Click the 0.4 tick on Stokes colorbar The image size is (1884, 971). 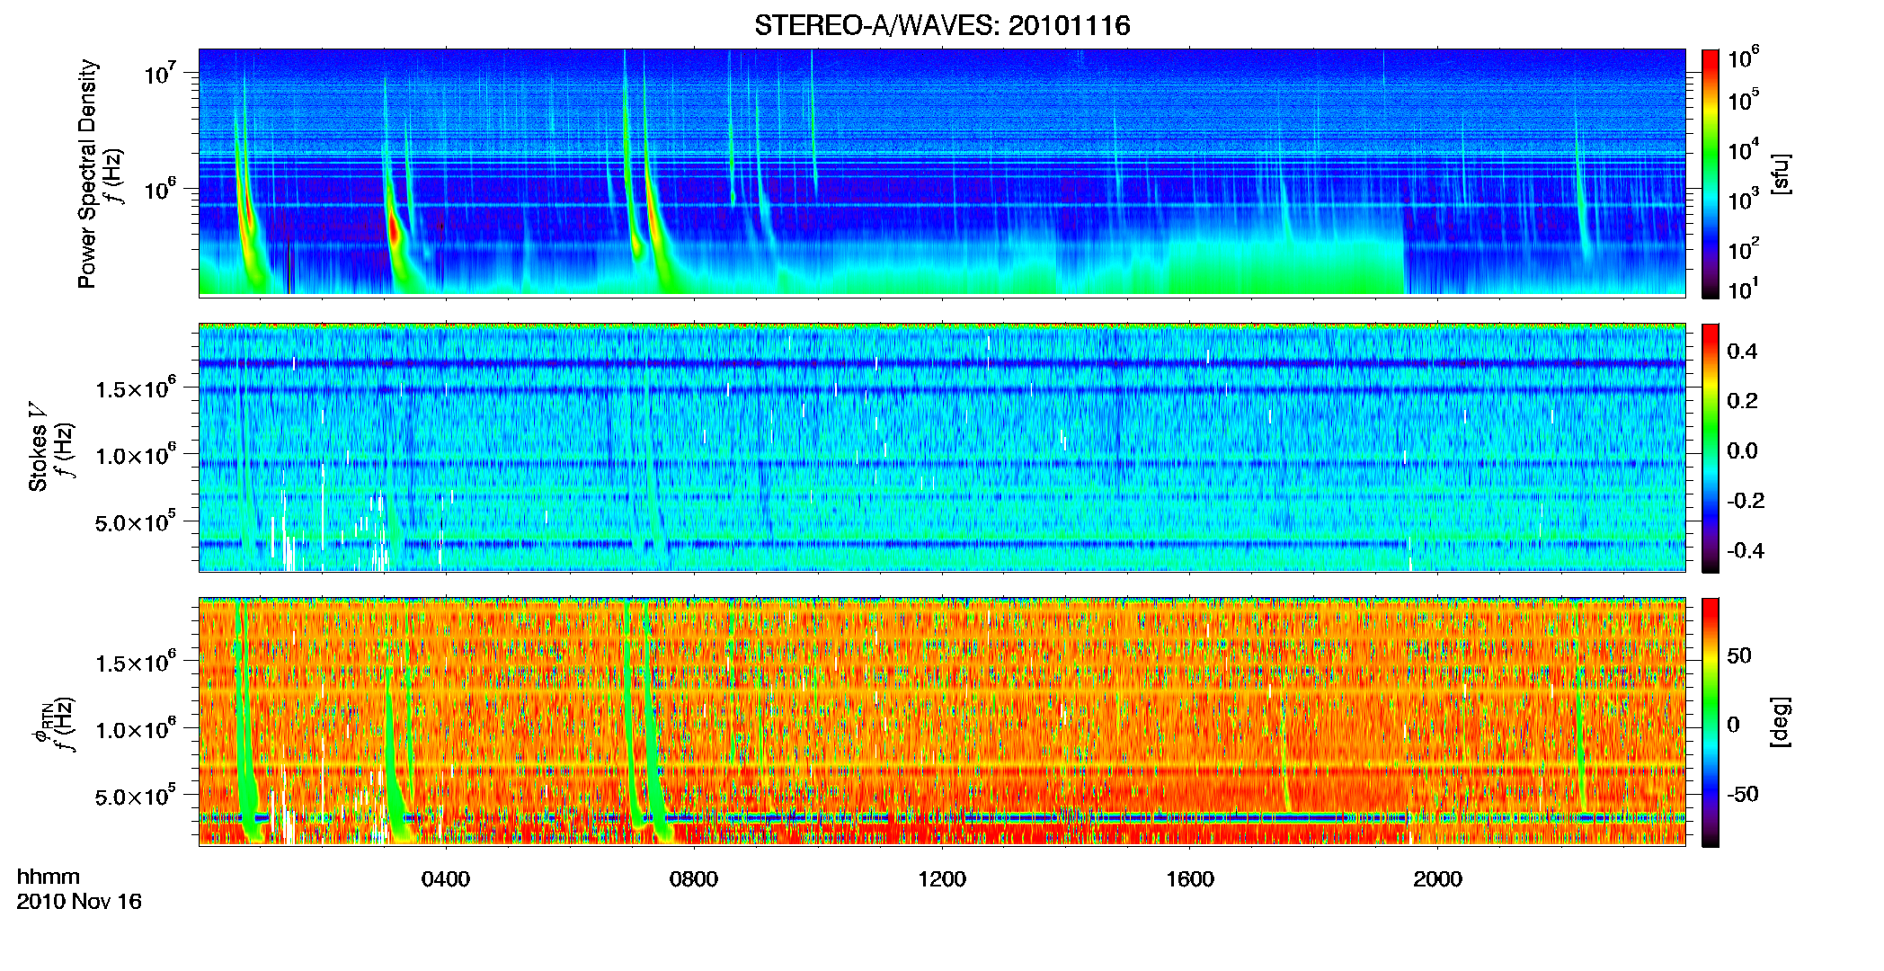tap(1742, 352)
